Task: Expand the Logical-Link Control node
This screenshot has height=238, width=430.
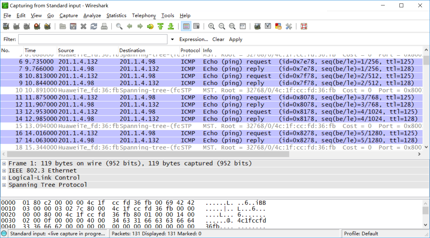Action: coord(4,178)
